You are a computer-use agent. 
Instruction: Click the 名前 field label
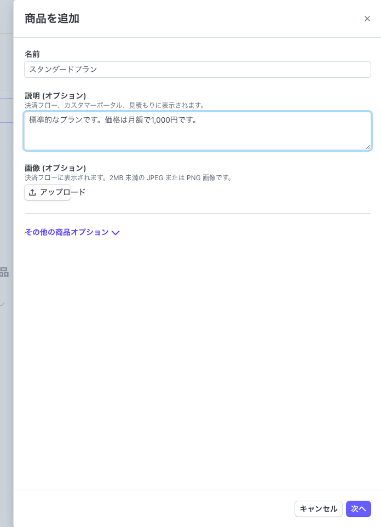click(32, 54)
